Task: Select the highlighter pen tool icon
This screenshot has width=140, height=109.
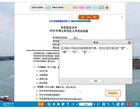Action: 118,104
